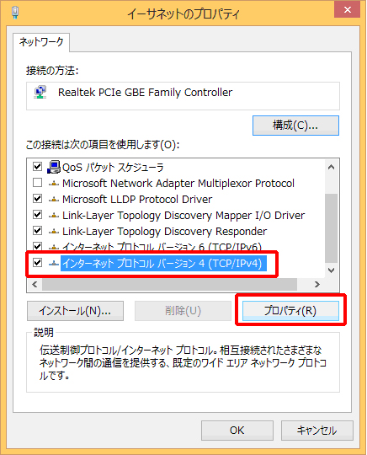Image resolution: width=367 pixels, height=455 pixels.
Task: Click the list scroll down arrow
Action: pos(331,270)
